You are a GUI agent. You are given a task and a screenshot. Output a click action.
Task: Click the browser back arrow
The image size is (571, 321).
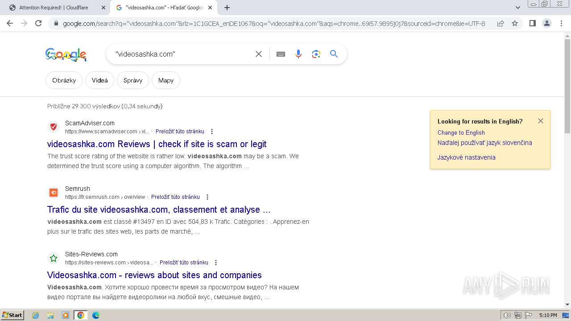click(x=10, y=23)
